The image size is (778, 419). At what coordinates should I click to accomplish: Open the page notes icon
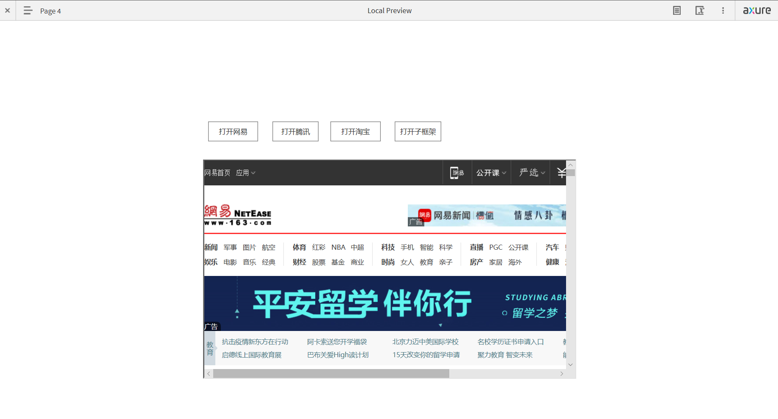pyautogui.click(x=677, y=11)
